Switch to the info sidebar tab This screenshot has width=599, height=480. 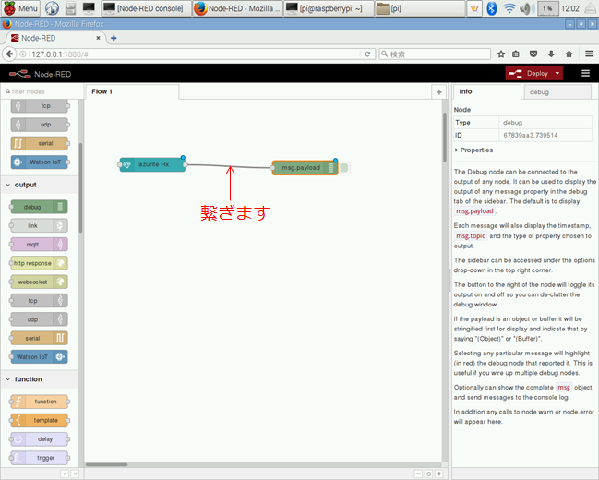pyautogui.click(x=486, y=91)
